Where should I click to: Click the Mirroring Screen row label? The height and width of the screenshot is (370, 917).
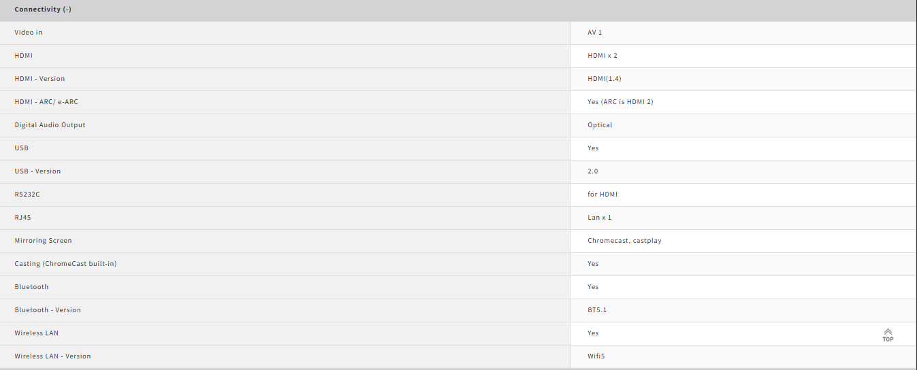click(x=43, y=241)
